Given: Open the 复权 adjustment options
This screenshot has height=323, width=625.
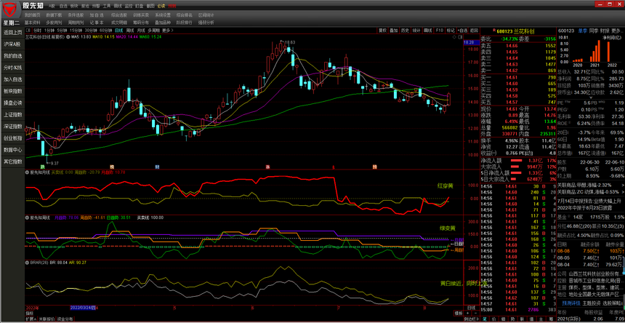Looking at the screenshot, I should (x=383, y=31).
